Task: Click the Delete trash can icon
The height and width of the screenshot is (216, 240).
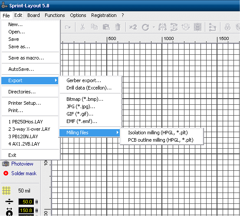Action: (x=118, y=27)
